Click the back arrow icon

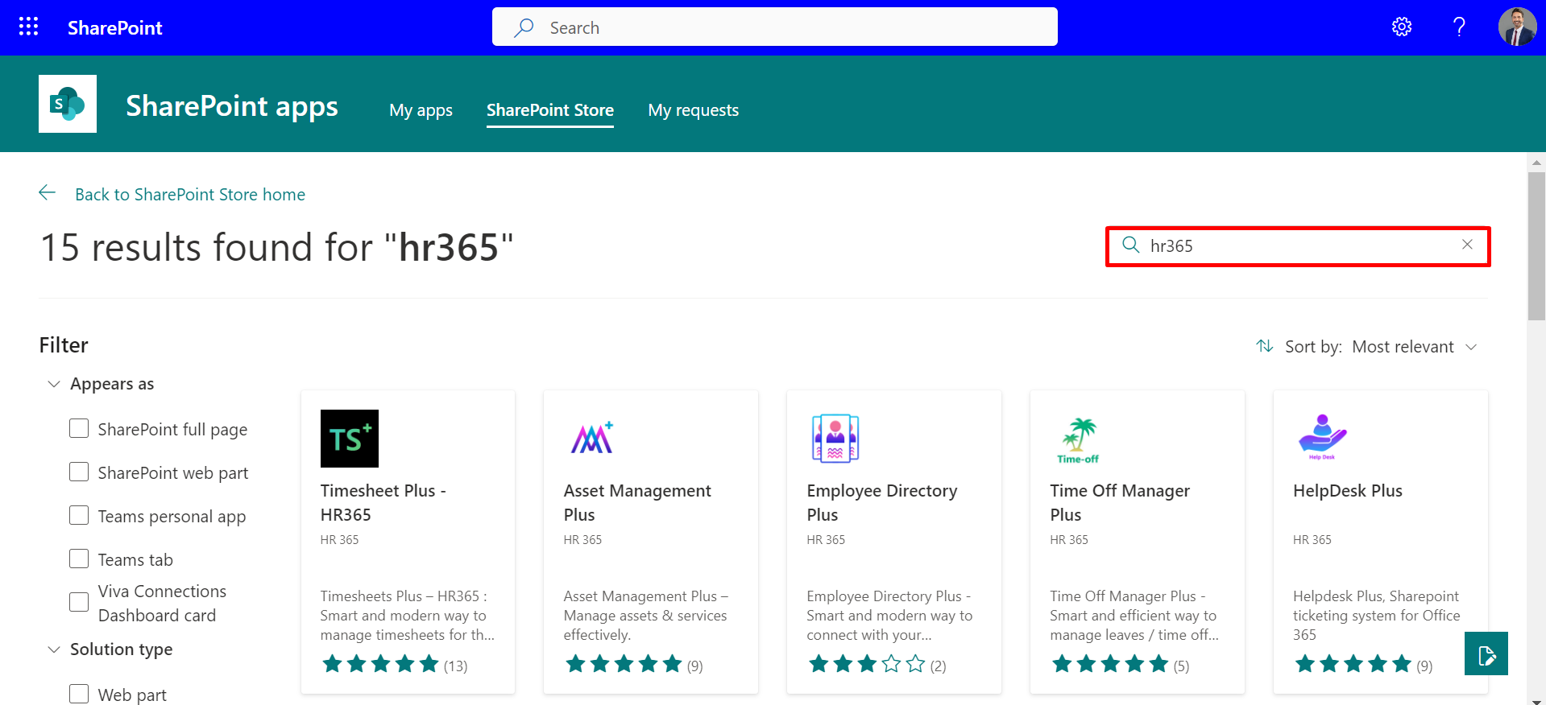(48, 193)
